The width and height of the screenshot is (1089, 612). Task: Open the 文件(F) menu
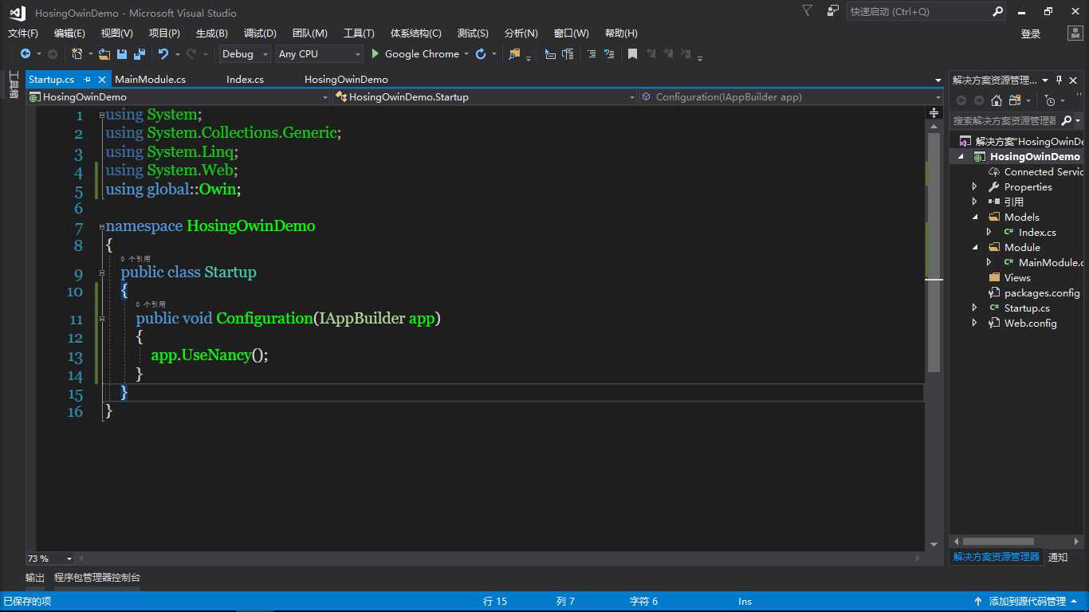coord(23,33)
